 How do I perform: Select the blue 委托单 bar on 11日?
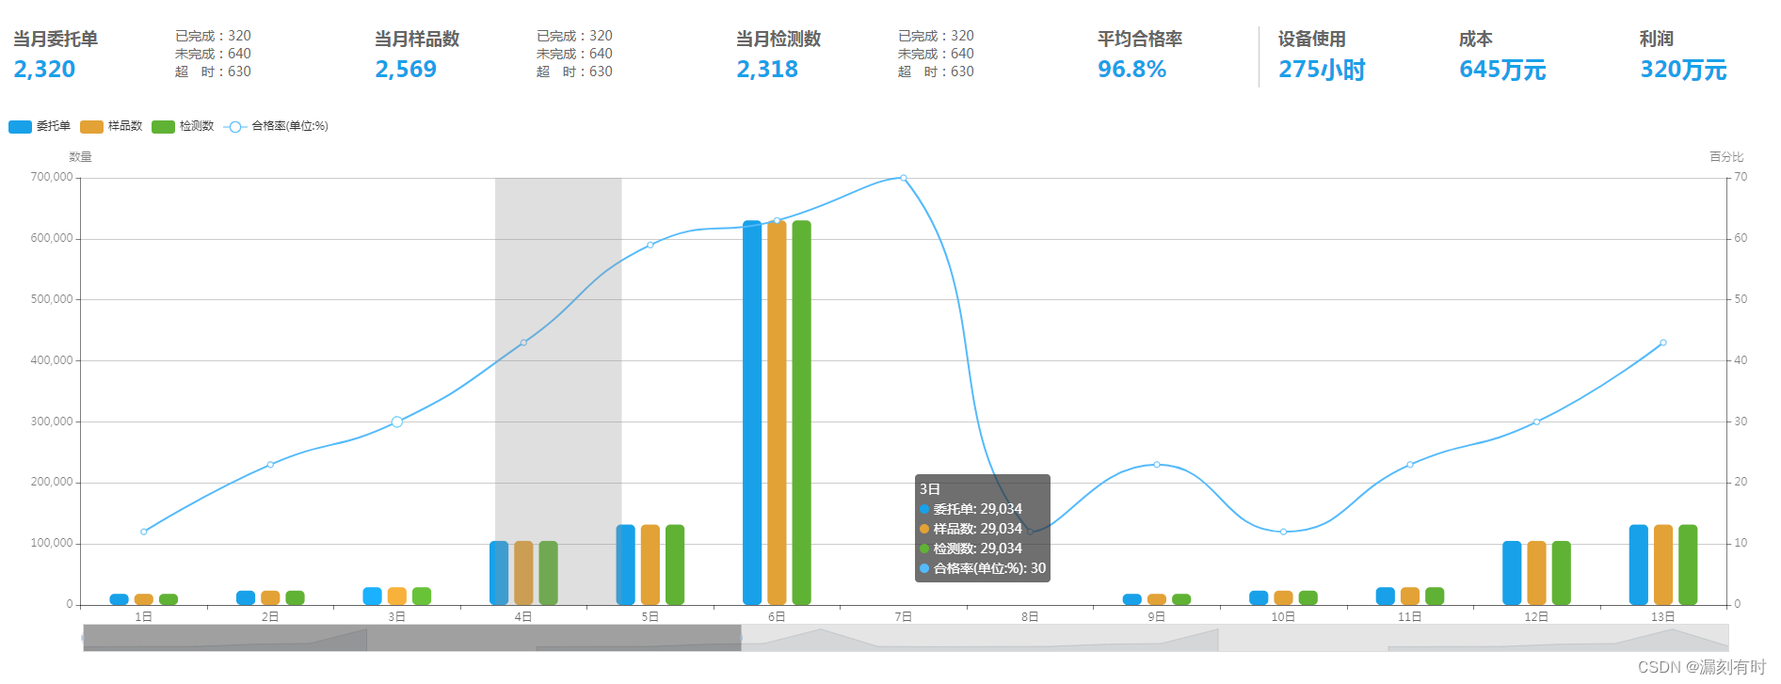coord(1386,597)
